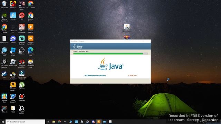Viewport: 221px width, 124px height.
Task: Launch the Steam desktop shortcut
Action: pyautogui.click(x=4, y=74)
